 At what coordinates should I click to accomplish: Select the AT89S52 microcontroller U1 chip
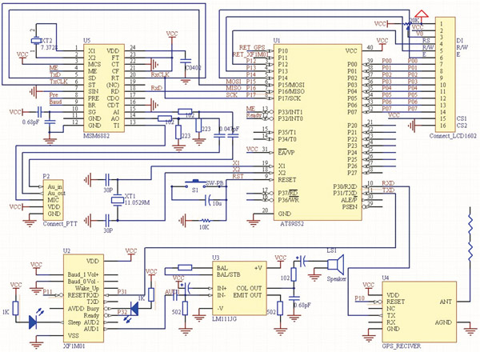(x=318, y=132)
